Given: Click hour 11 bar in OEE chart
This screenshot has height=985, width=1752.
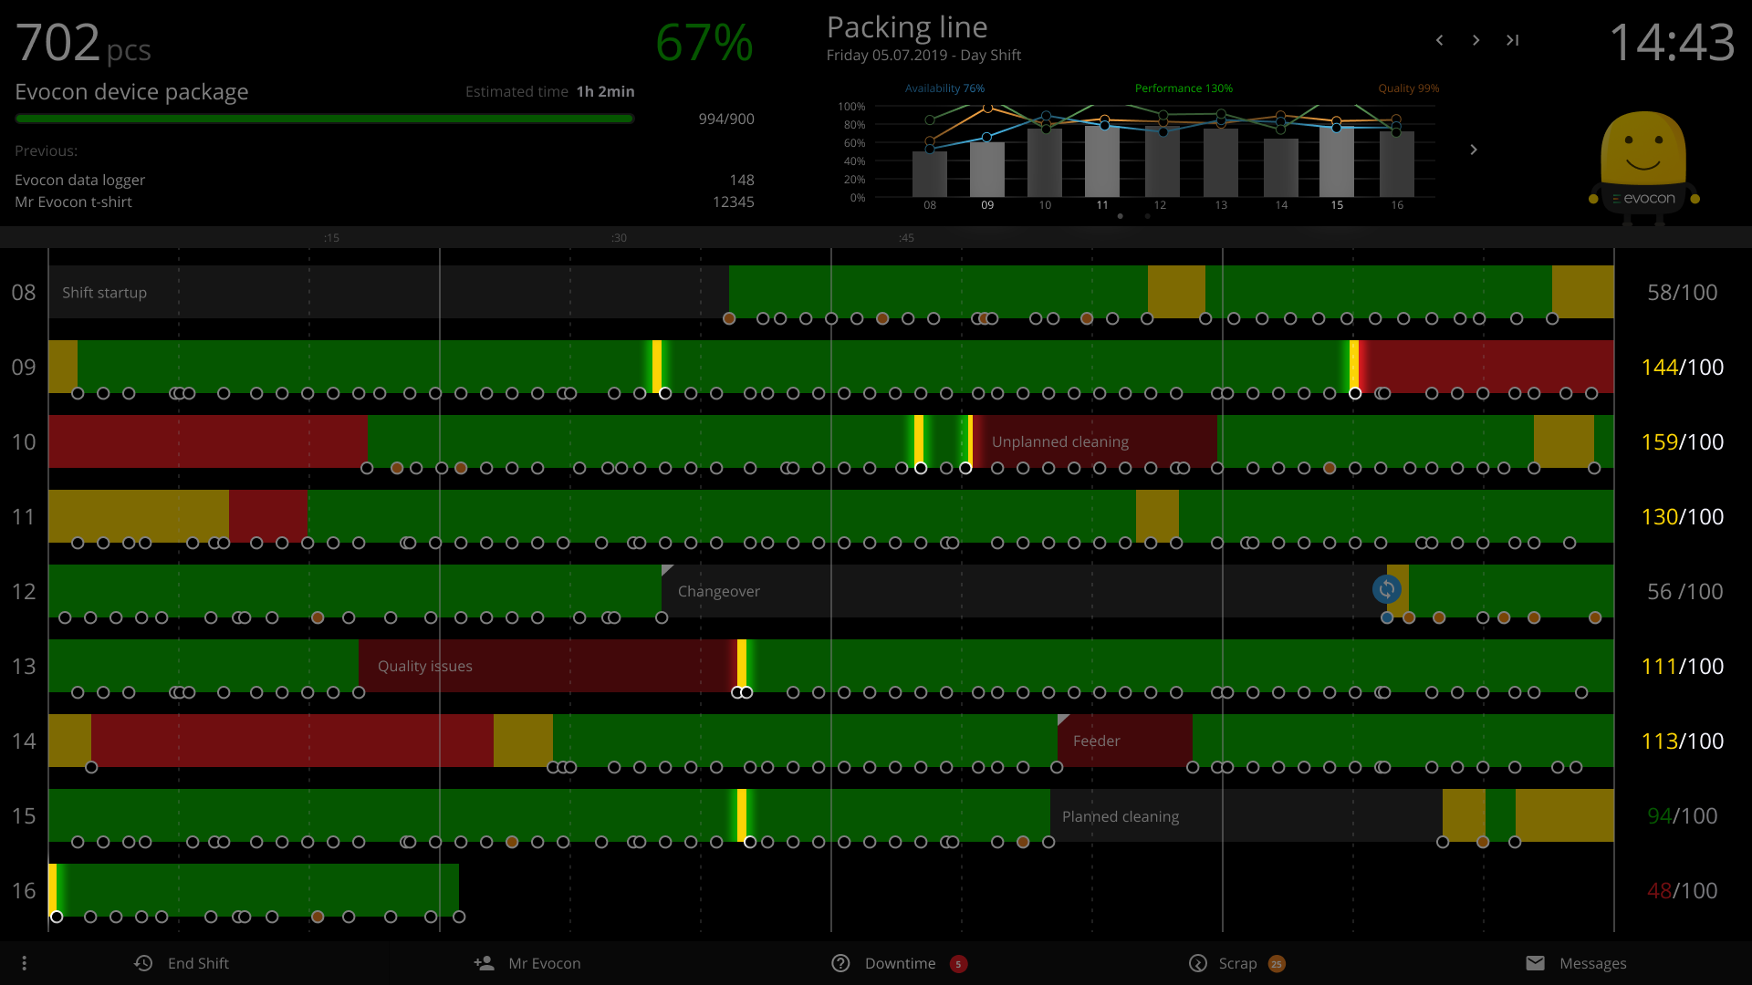Looking at the screenshot, I should [x=1102, y=161].
